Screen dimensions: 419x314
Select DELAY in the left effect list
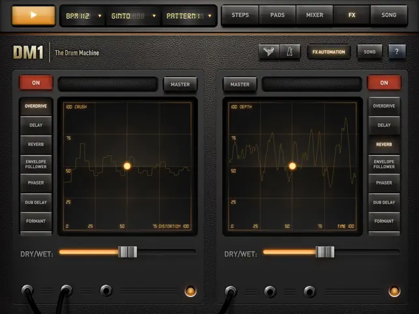click(36, 125)
